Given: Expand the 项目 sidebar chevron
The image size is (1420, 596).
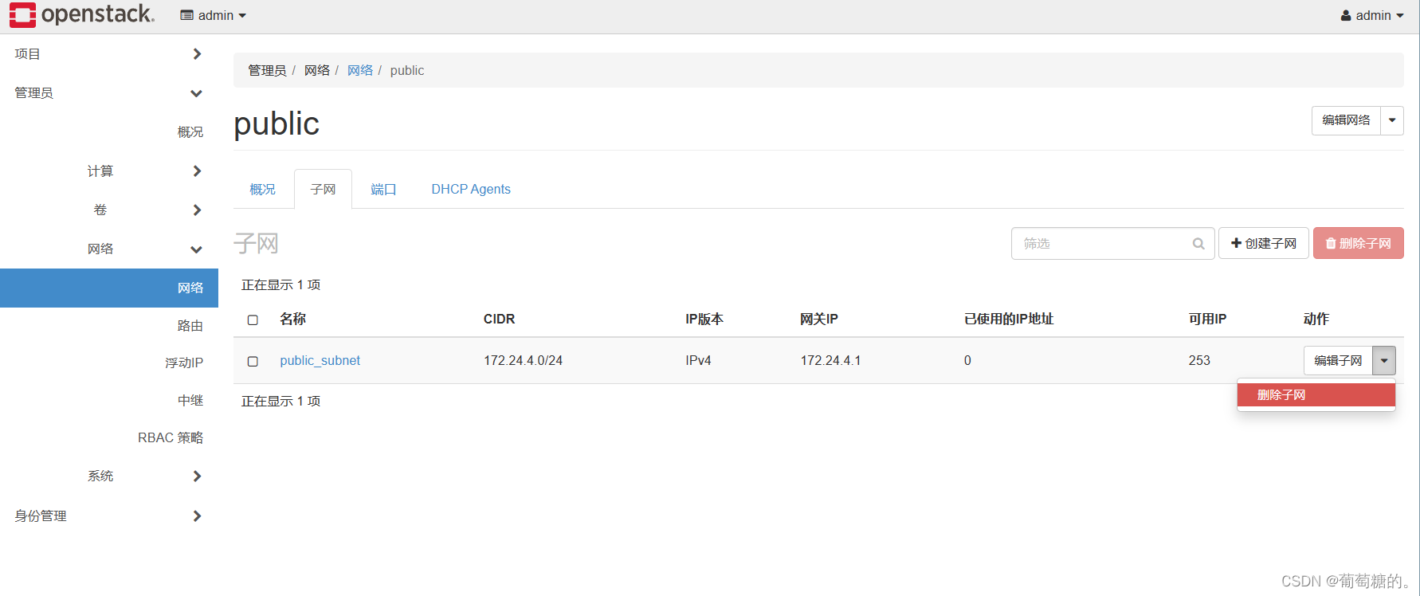Looking at the screenshot, I should pos(197,53).
